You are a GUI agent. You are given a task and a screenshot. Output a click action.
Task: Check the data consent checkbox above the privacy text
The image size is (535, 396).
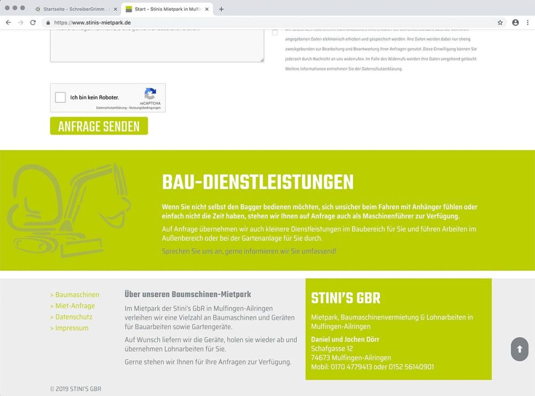point(275,33)
